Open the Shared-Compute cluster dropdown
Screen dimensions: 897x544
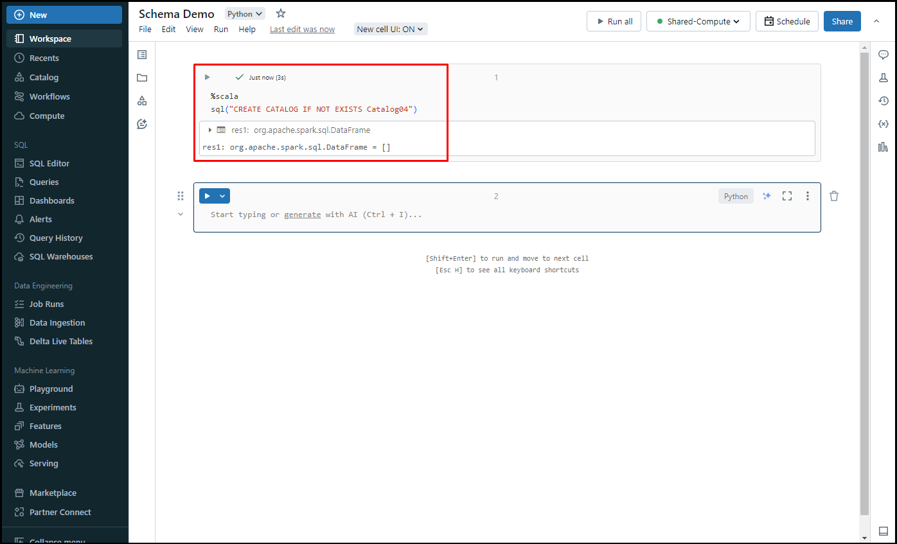(698, 21)
